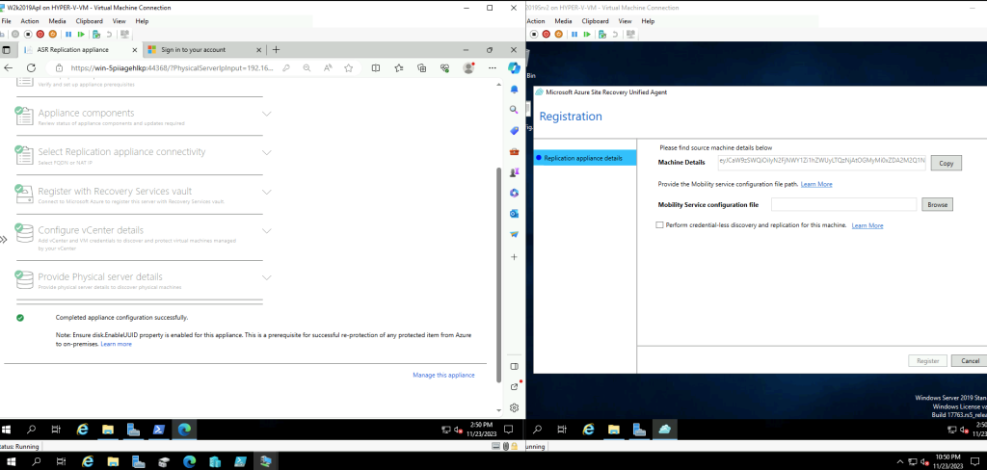The width and height of the screenshot is (987, 470).
Task: Open Learn More link for configuration file path
Action: 816,184
